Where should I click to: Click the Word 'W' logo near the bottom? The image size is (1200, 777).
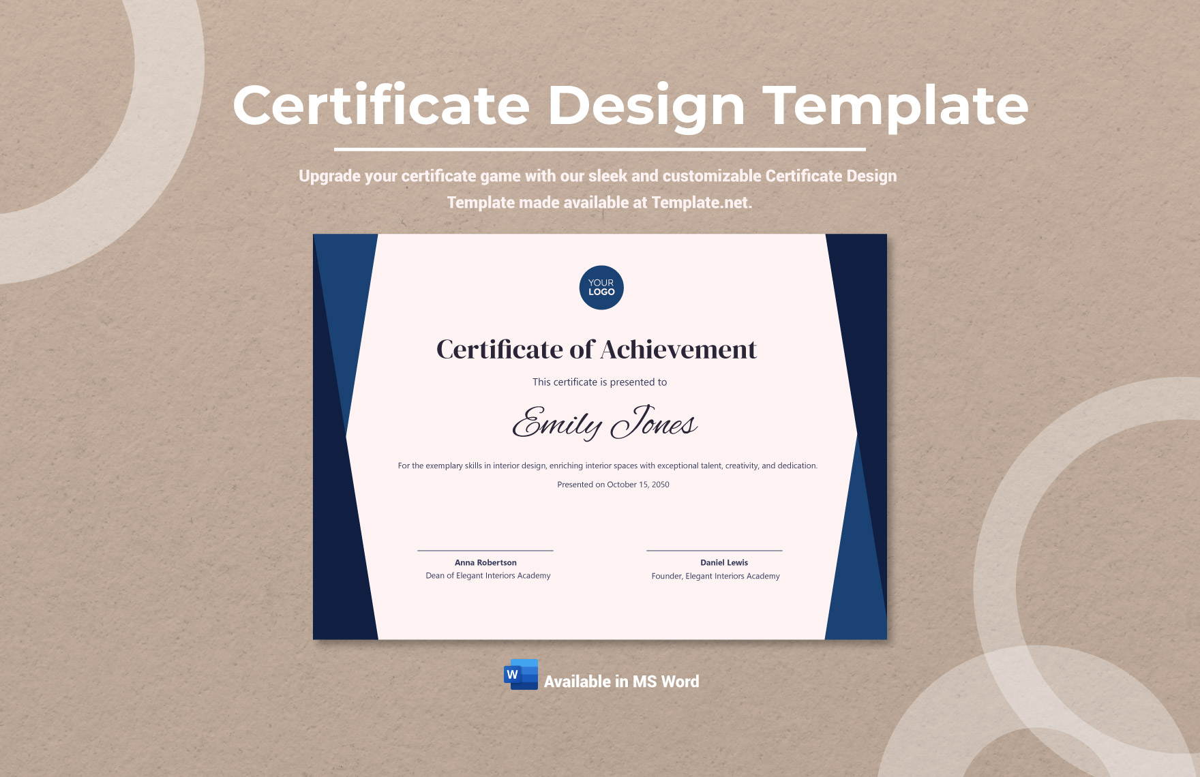pos(521,675)
